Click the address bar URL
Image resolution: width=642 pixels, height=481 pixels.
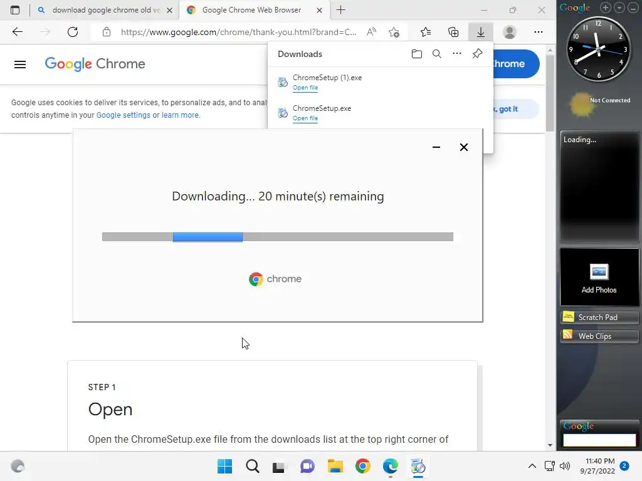coord(239,32)
